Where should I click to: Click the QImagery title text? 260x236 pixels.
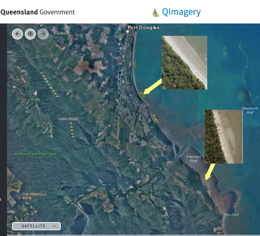(181, 12)
